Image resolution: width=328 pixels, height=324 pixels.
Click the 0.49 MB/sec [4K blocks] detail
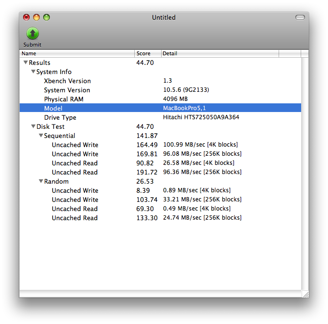coord(197,209)
